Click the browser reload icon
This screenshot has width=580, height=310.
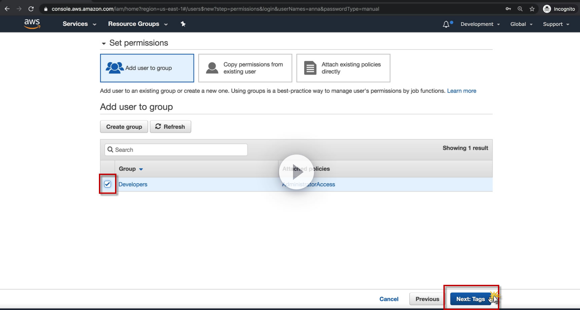pos(31,9)
